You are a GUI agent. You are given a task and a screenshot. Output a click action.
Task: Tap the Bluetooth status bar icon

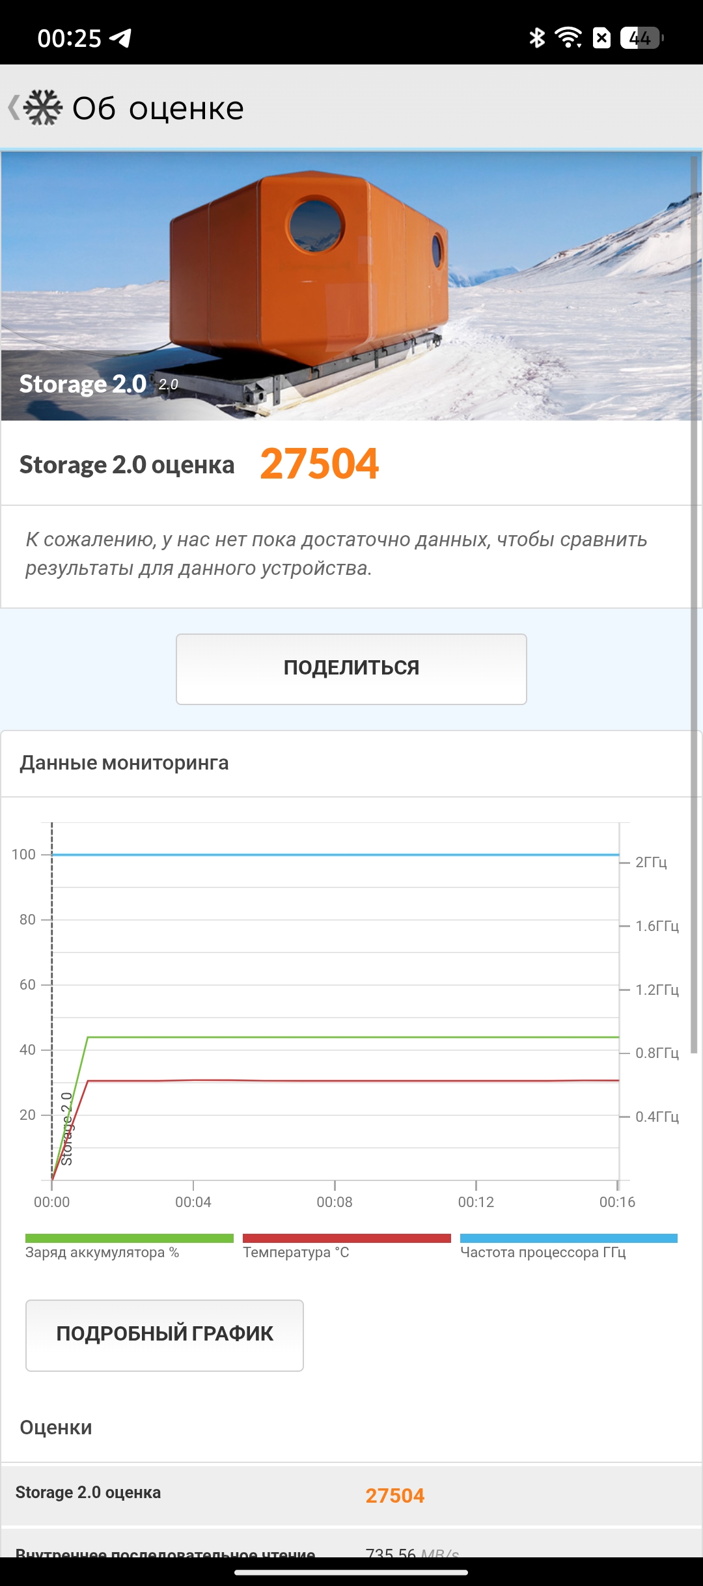click(x=536, y=38)
